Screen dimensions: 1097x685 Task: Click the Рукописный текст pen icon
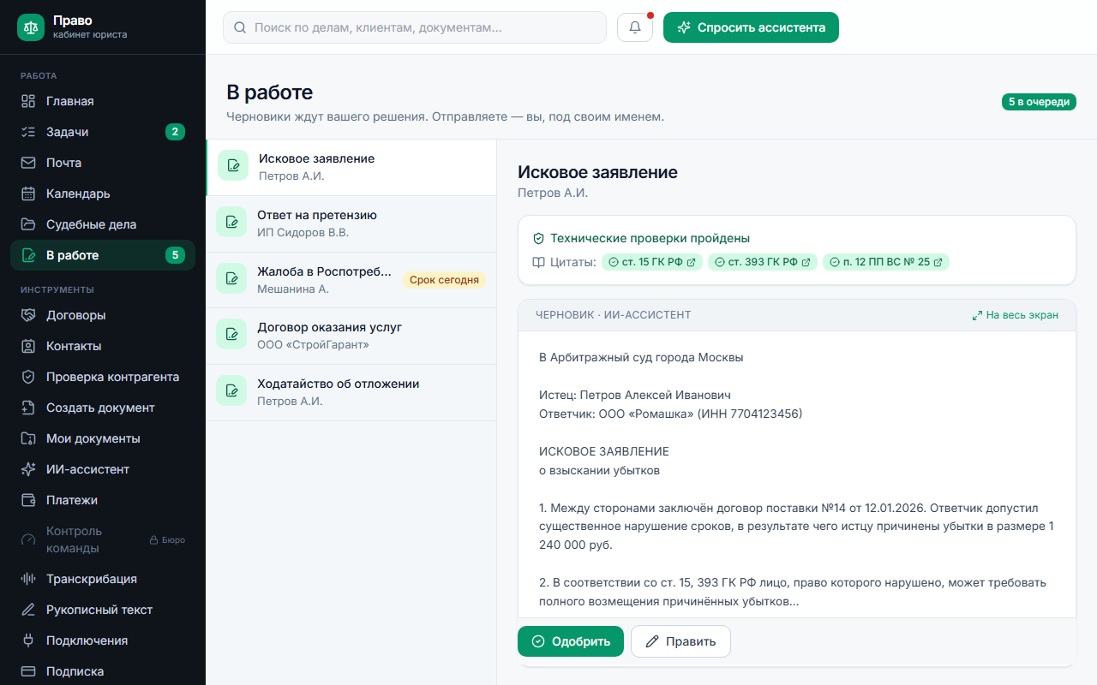pos(28,610)
